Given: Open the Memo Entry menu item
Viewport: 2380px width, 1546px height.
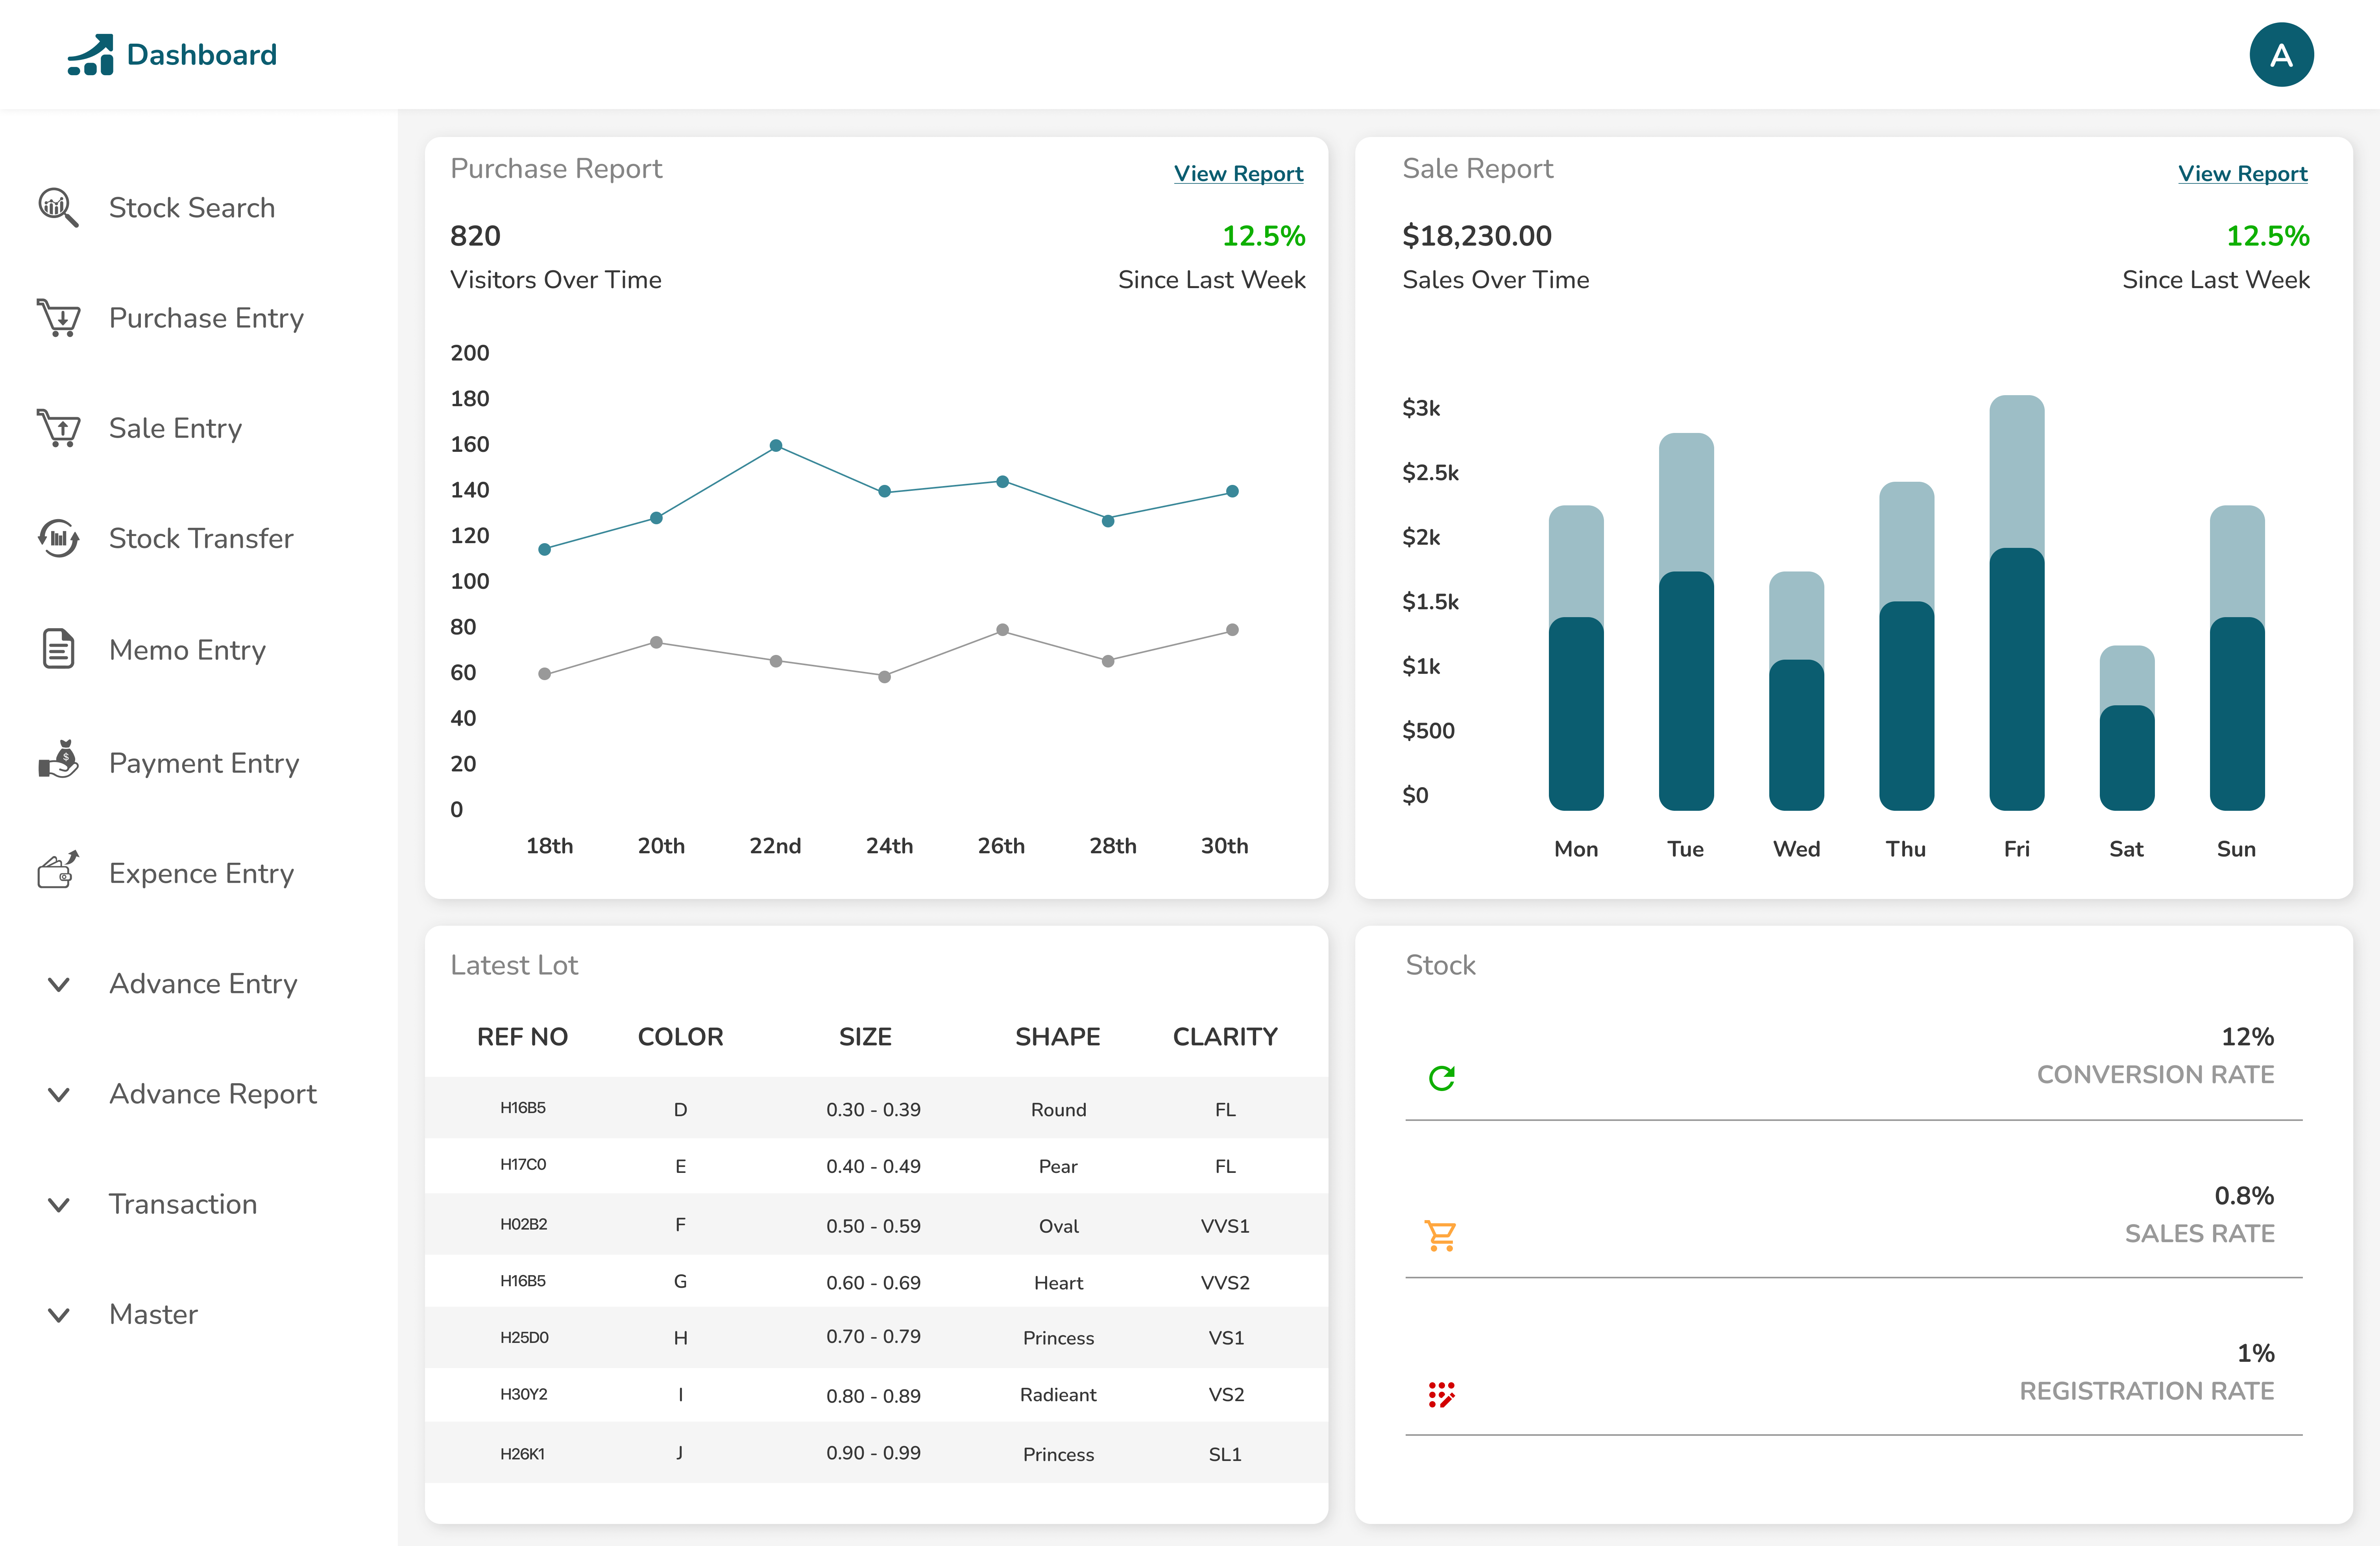Looking at the screenshot, I should pyautogui.click(x=187, y=649).
